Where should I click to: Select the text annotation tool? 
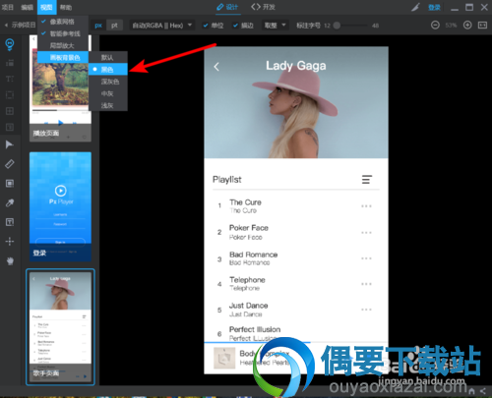point(10,222)
